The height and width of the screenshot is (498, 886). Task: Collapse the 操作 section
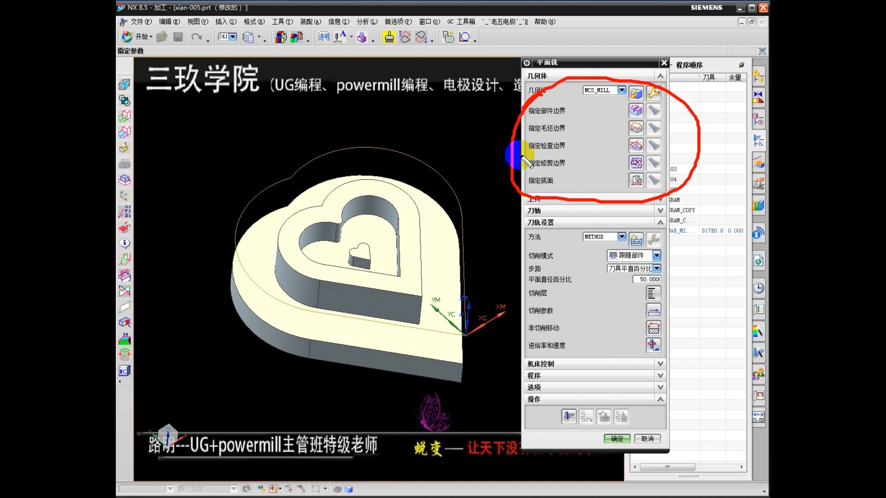[660, 399]
